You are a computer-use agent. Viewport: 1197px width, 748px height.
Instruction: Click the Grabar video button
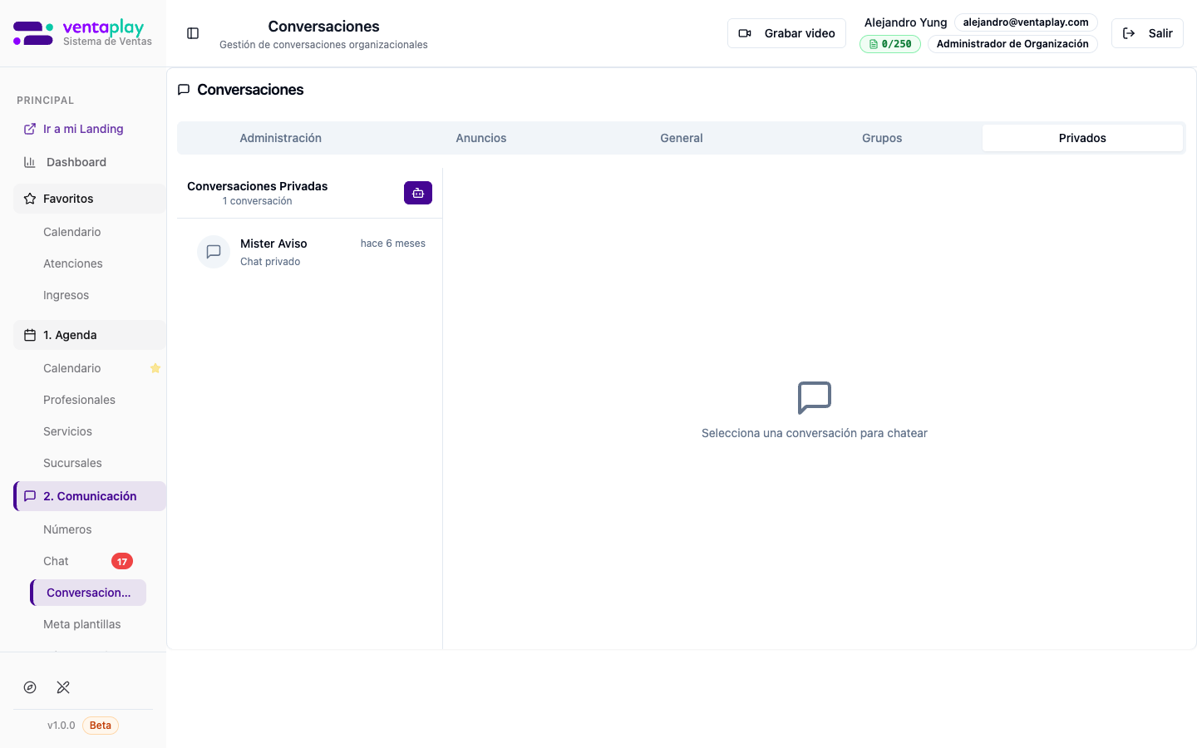click(x=786, y=33)
